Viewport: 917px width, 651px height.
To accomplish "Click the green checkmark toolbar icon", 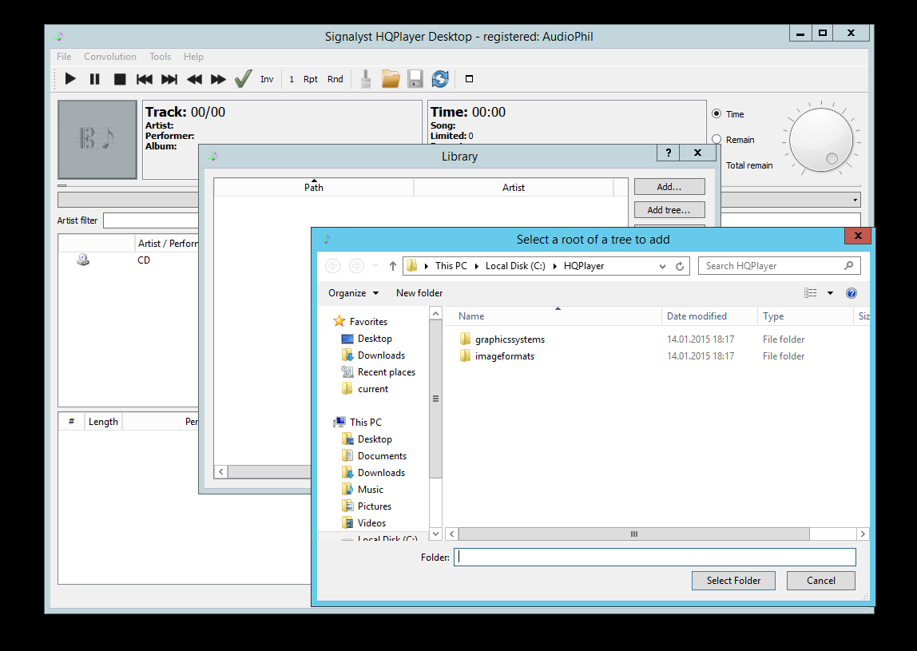I will pos(244,78).
